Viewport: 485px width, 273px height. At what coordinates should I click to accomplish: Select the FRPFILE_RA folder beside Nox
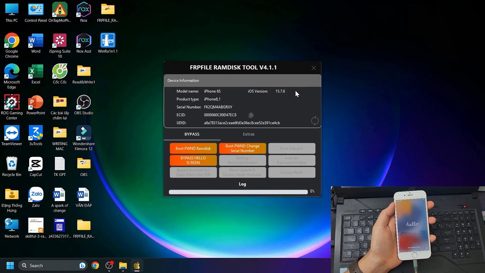(x=108, y=13)
